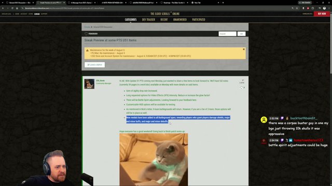Click the Leave a Reply button
Viewport: 332px width, 186px height.
(94, 65)
